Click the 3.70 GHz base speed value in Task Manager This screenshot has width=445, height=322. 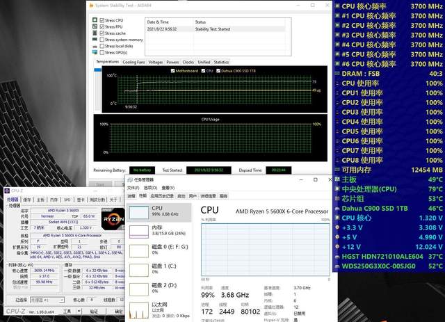tap(302, 288)
